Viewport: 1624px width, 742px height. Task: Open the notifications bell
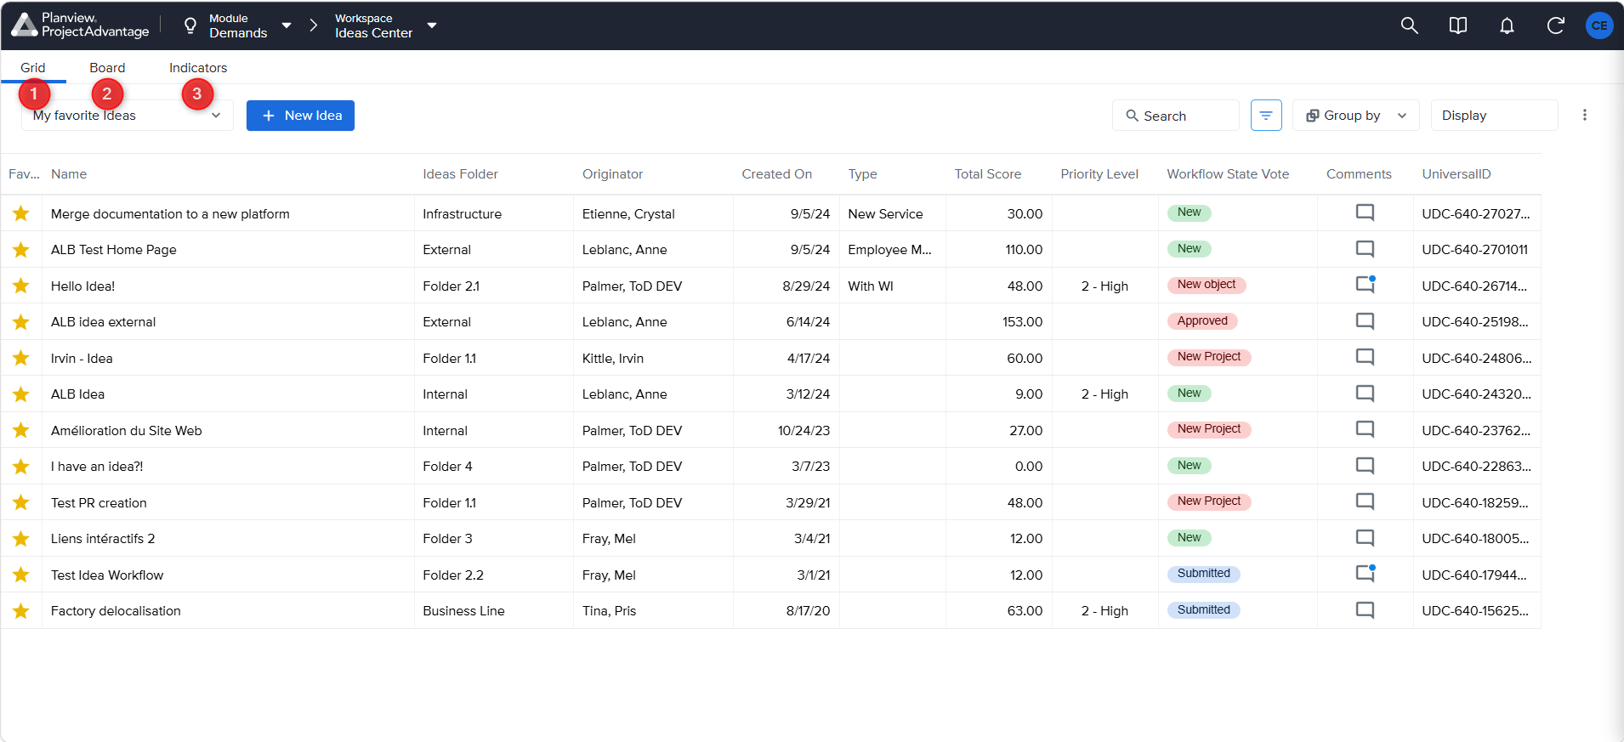point(1507,25)
